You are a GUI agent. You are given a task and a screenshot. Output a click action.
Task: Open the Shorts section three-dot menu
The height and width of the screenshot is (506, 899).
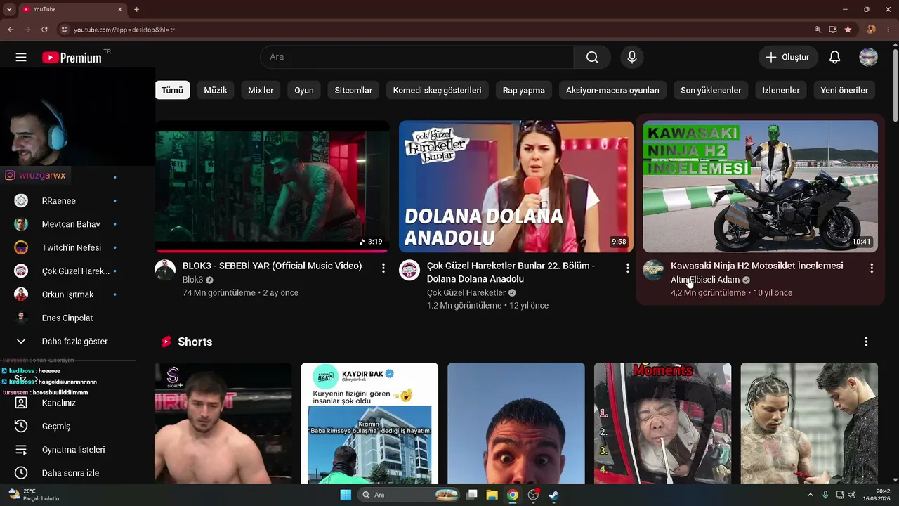[866, 342]
